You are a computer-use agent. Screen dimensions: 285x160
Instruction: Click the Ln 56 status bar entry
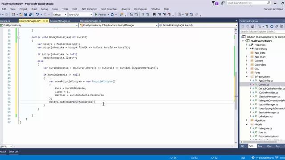click(x=173, y=158)
